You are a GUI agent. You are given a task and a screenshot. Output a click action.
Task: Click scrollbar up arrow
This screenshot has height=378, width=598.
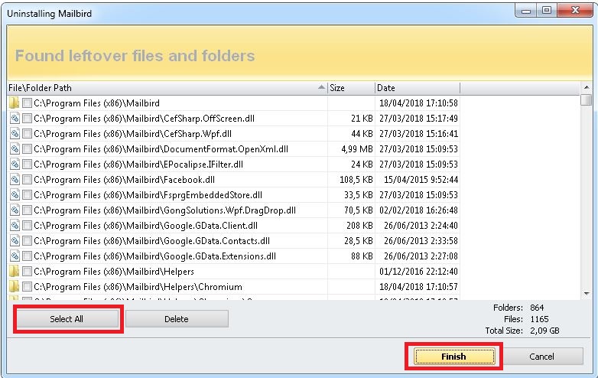pos(587,88)
